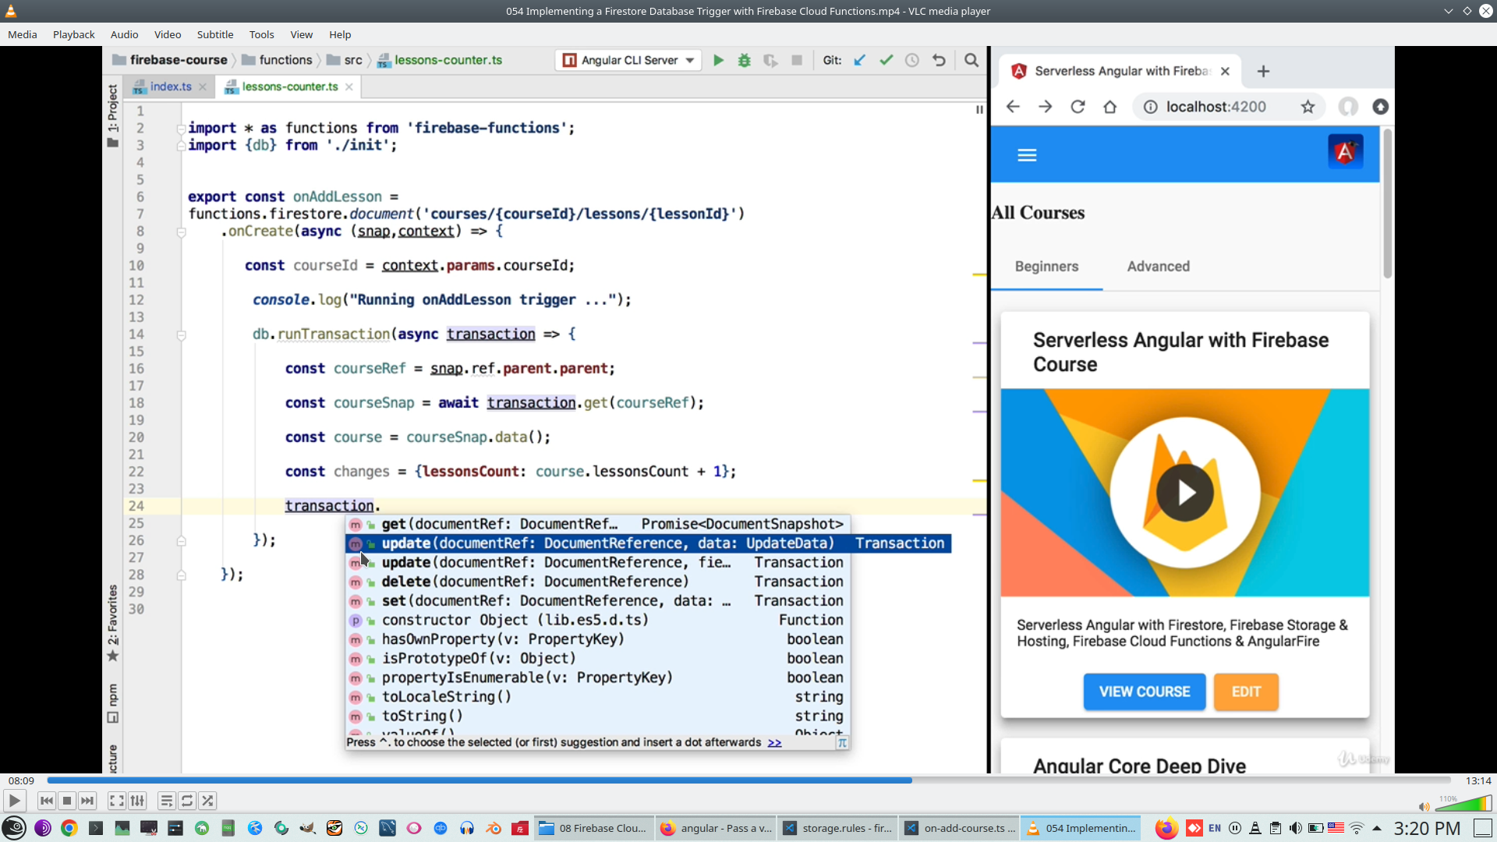The image size is (1497, 842).
Task: Open the Angular CLI Server configuration dropdown
Action: point(689,60)
